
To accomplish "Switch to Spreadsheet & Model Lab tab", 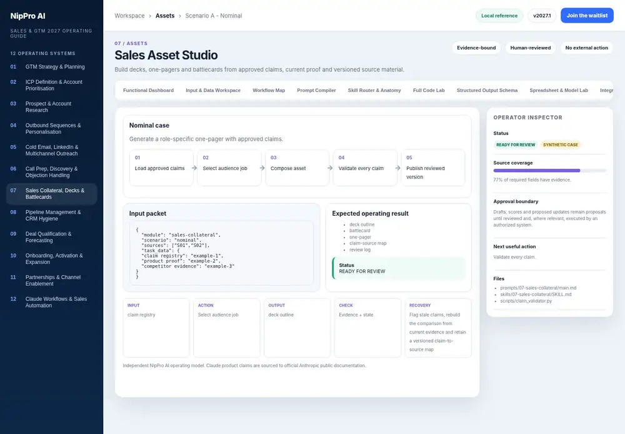I will click(x=559, y=91).
